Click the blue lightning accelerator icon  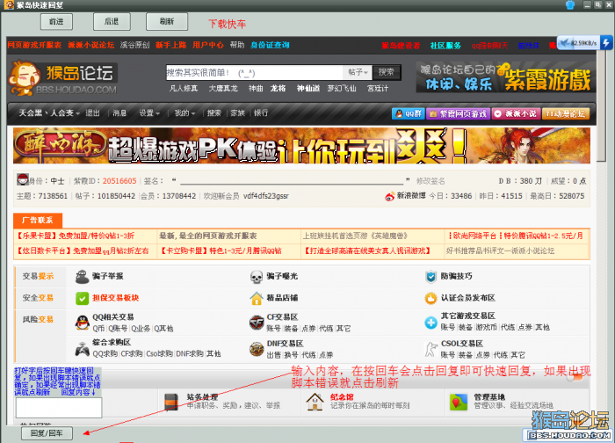coord(605,43)
